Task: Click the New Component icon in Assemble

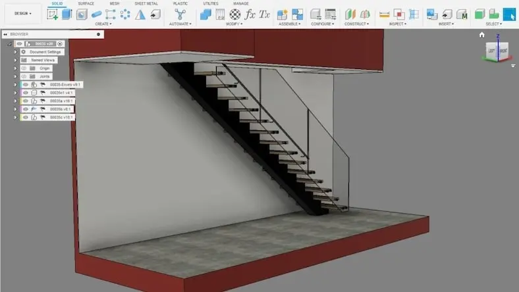Action: [x=283, y=14]
